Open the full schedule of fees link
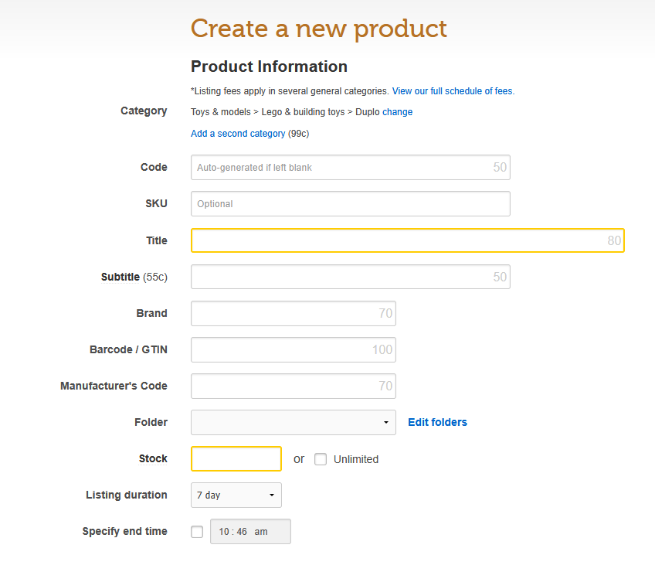The width and height of the screenshot is (655, 572). (452, 91)
